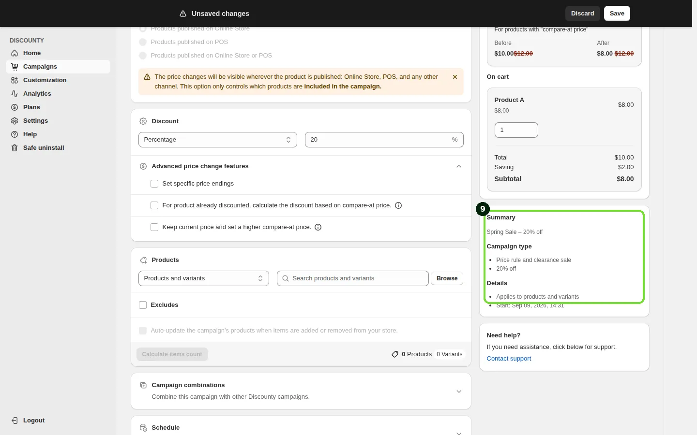The width and height of the screenshot is (697, 435).
Task: Click the Analytics chart icon
Action: [15, 94]
